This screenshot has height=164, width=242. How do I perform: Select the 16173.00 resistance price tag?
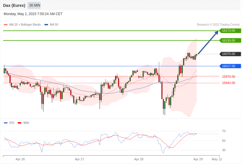click(x=230, y=30)
